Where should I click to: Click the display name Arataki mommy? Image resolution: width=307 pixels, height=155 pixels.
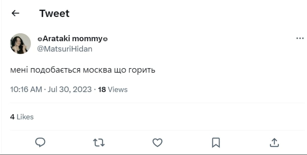click(72, 39)
